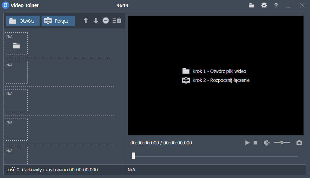
Task: Mute audio with the speaker icon
Action: click(x=266, y=143)
